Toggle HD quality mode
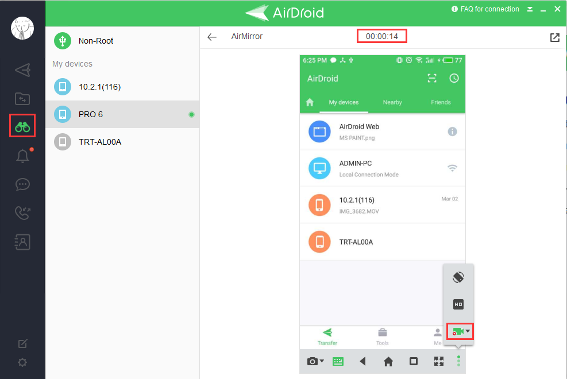Screen dimensions: 567x379 [458, 304]
